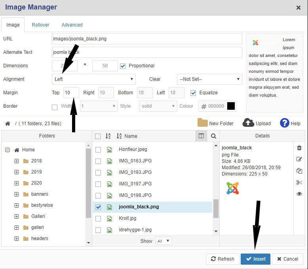
Task: Tick the checkbox beside Krolf.jpg
Action: click(98, 218)
